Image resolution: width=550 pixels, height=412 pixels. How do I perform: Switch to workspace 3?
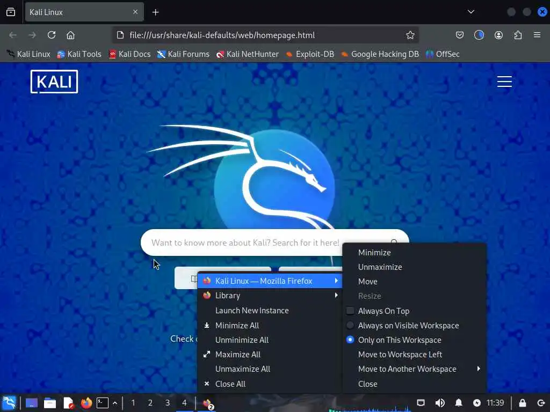coord(168,403)
